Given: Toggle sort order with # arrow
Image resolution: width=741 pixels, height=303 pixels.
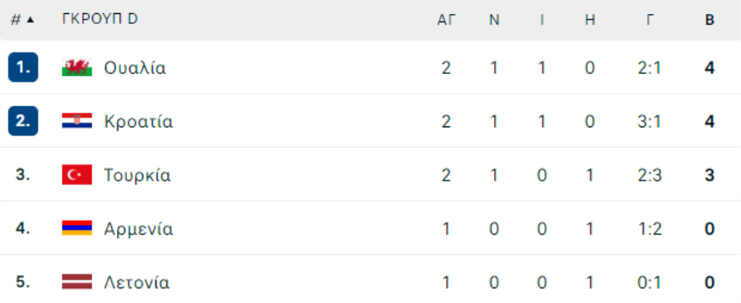Looking at the screenshot, I should coord(22,20).
